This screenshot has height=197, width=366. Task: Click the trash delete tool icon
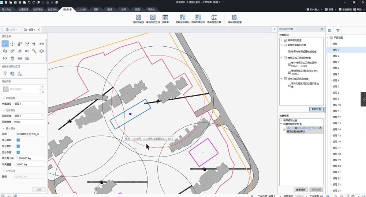[12, 58]
